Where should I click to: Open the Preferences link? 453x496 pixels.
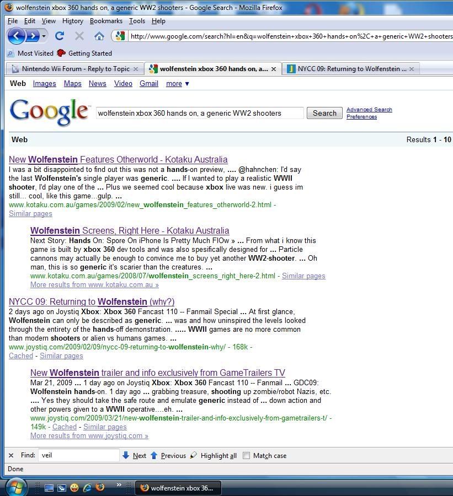click(361, 117)
